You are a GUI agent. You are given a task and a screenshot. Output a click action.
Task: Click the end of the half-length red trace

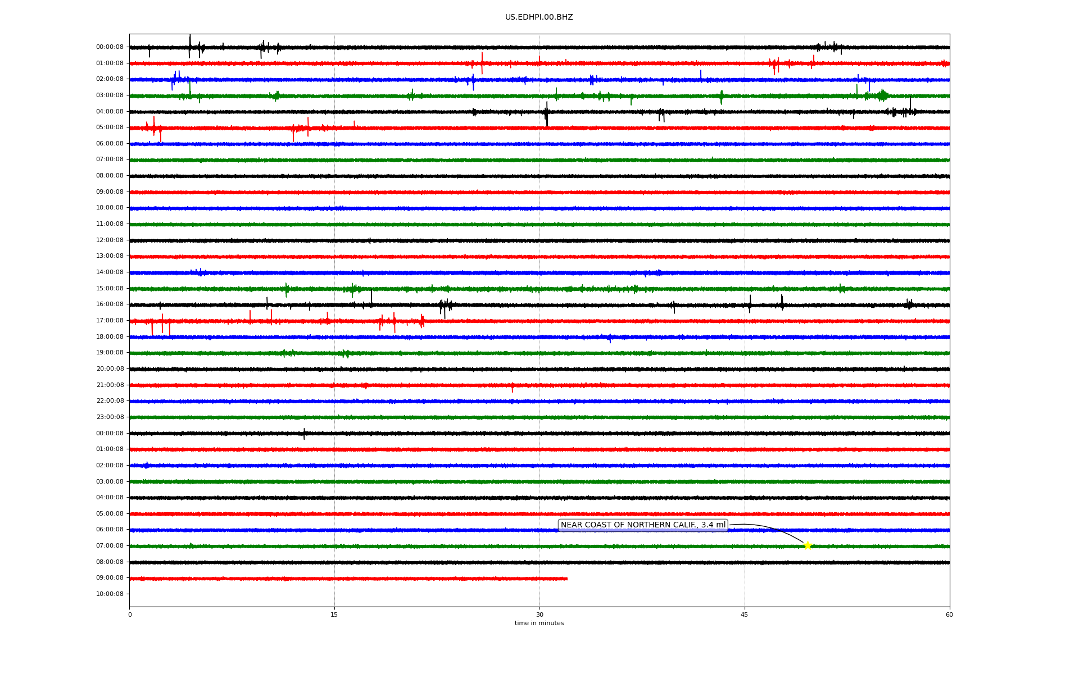tap(566, 579)
